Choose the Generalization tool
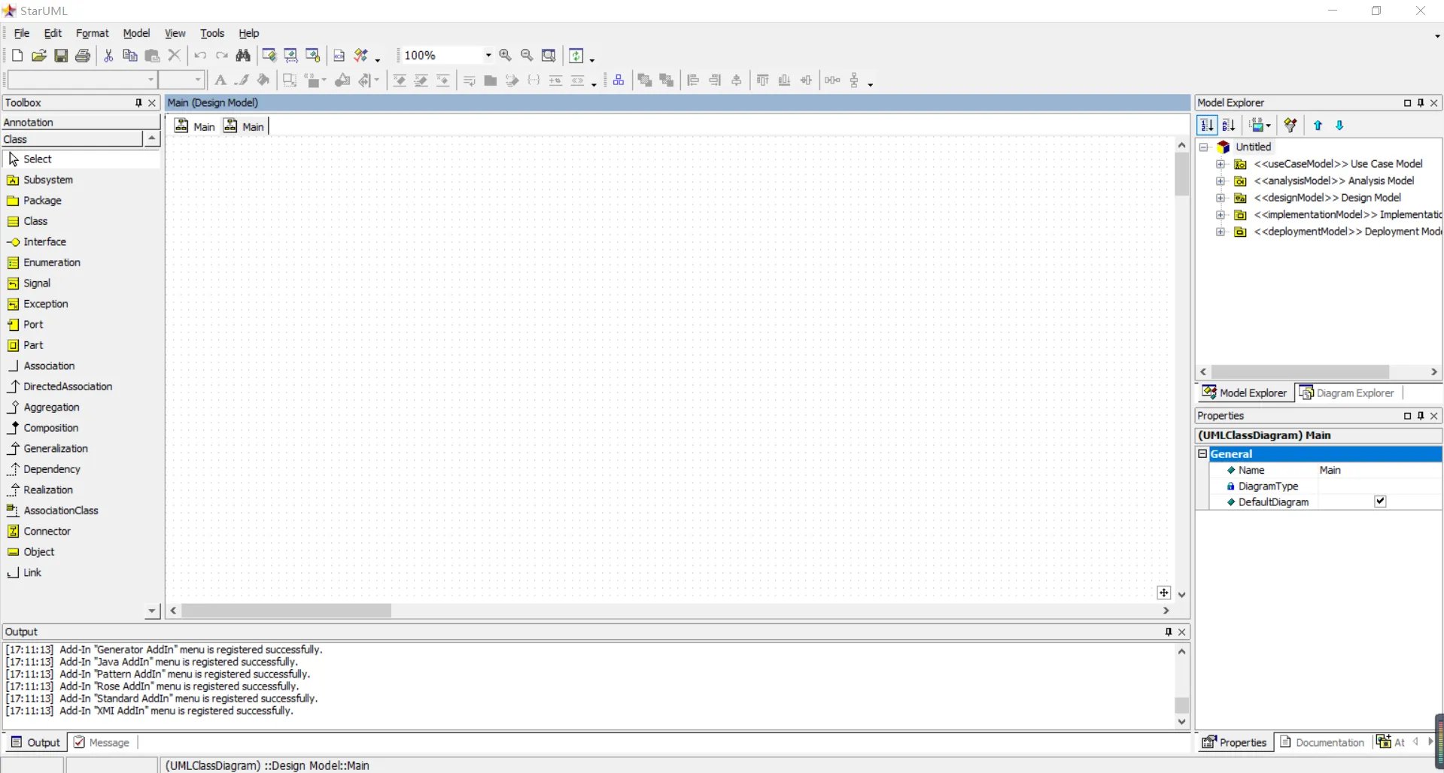The height and width of the screenshot is (773, 1444). point(56,448)
